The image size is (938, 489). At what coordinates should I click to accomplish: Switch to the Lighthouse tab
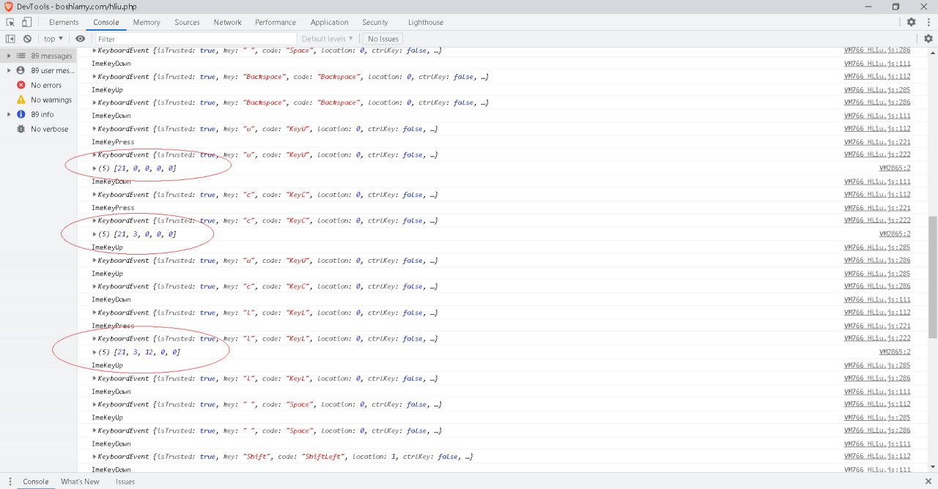tap(426, 22)
